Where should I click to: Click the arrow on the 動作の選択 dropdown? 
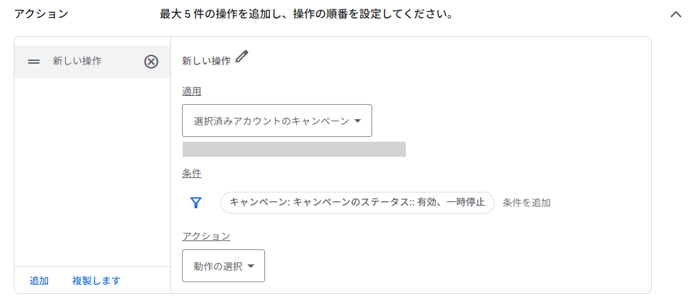coord(251,266)
